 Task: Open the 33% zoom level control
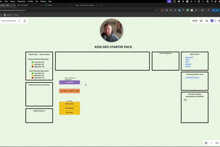(217, 143)
